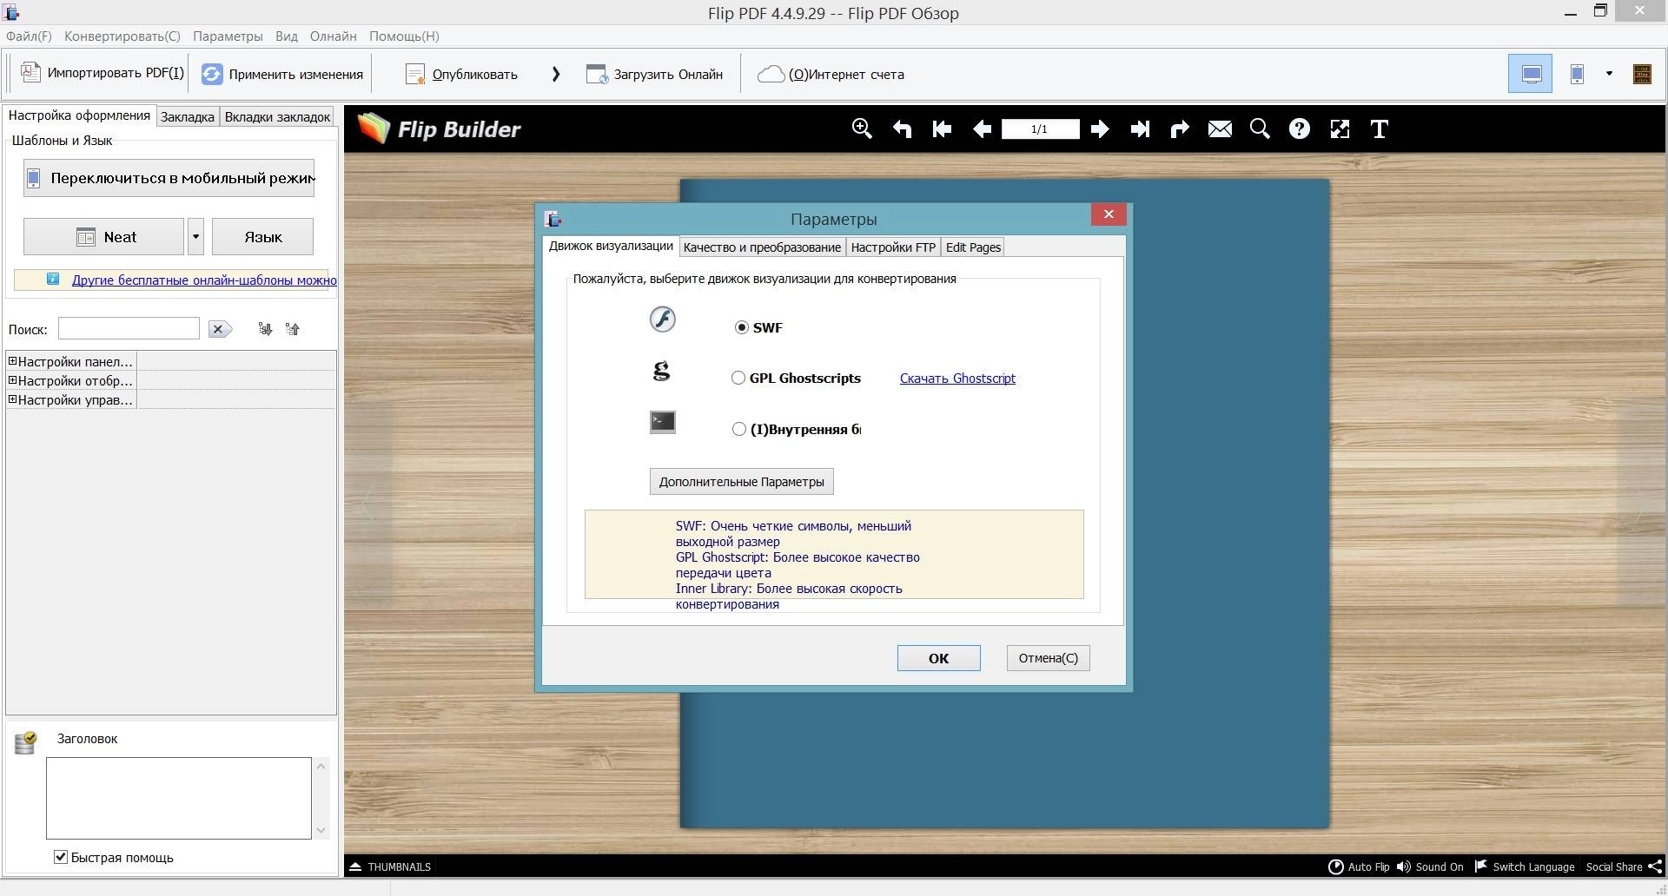Image resolution: width=1668 pixels, height=896 pixels.
Task: Select the (I)Внутренняя library radio button
Action: 739,429
